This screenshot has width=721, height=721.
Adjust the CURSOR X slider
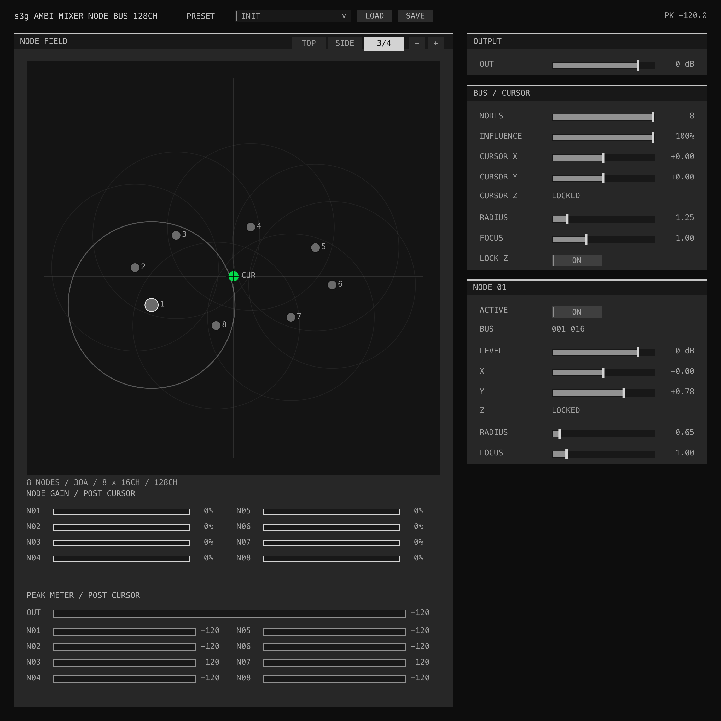[603, 158]
